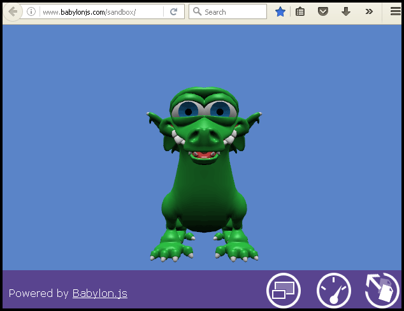This screenshot has height=311, width=404.
Task: Follow the Babylon.js link
Action: click(100, 294)
